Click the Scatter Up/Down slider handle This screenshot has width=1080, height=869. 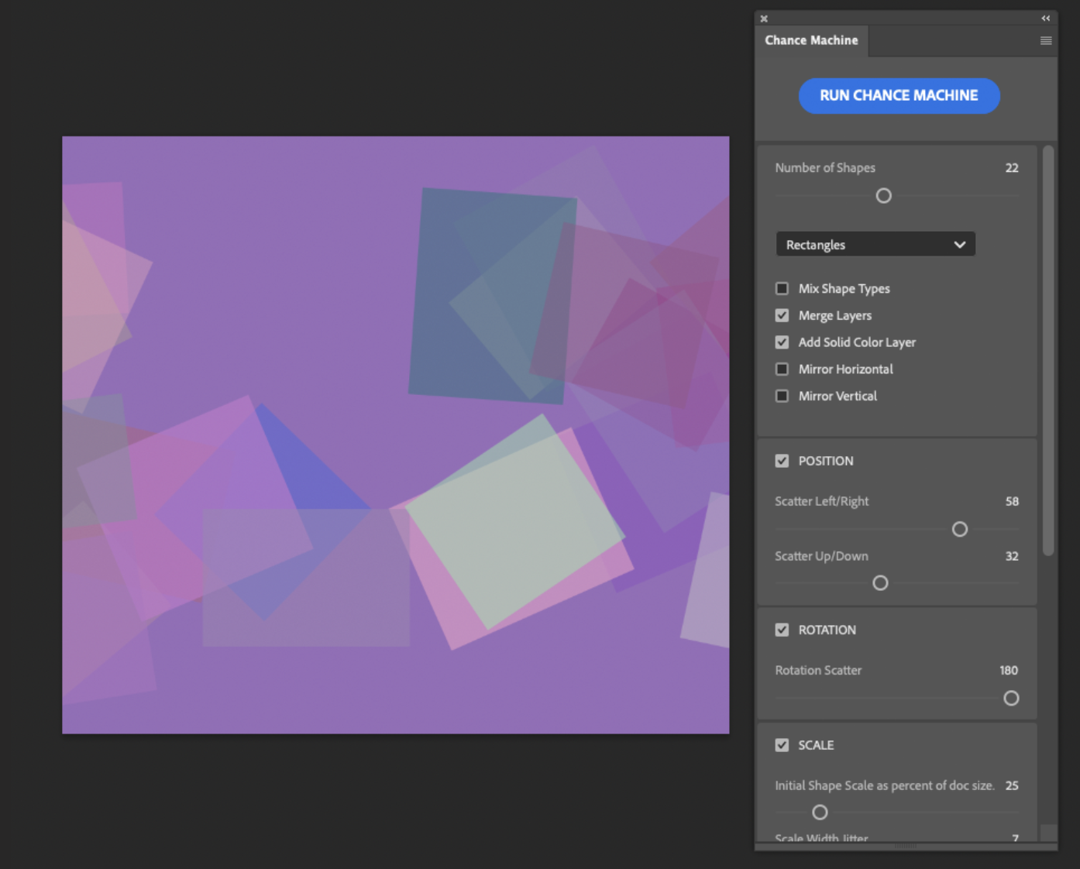pos(880,583)
